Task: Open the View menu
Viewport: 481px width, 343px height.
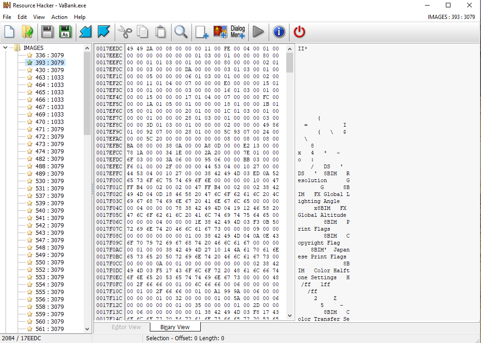Action: [39, 17]
